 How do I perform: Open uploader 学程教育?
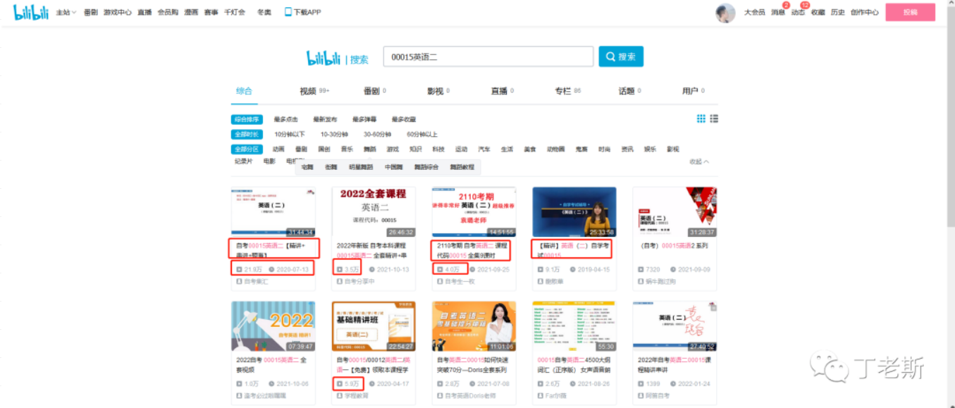pyautogui.click(x=357, y=396)
